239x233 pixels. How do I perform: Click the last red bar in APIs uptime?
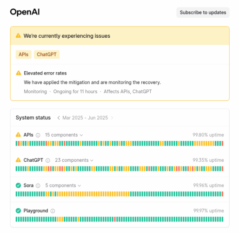(x=222, y=144)
